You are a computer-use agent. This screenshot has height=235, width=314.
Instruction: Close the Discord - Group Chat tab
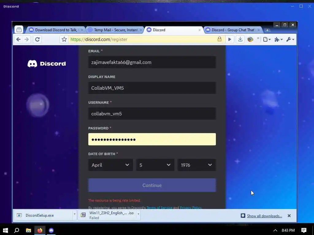tap(258, 30)
